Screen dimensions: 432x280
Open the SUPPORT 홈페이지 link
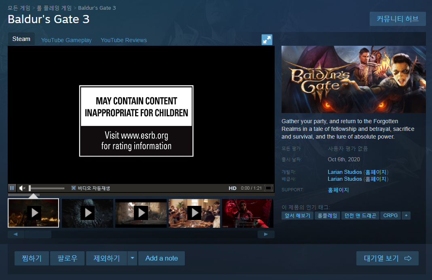[x=338, y=190]
